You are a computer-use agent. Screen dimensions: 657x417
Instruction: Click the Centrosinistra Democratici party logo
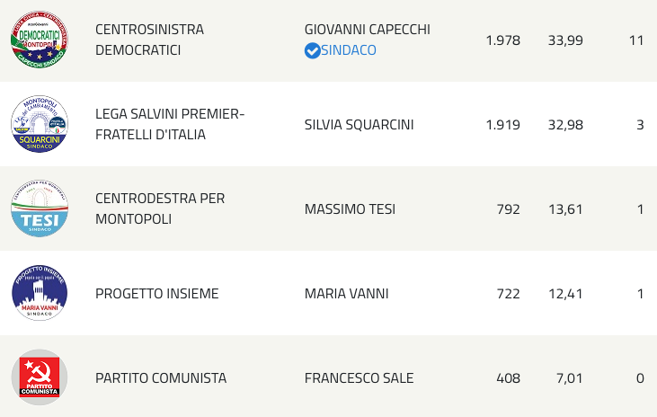(39, 40)
